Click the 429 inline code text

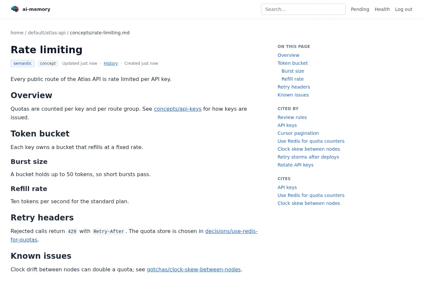coord(72,231)
